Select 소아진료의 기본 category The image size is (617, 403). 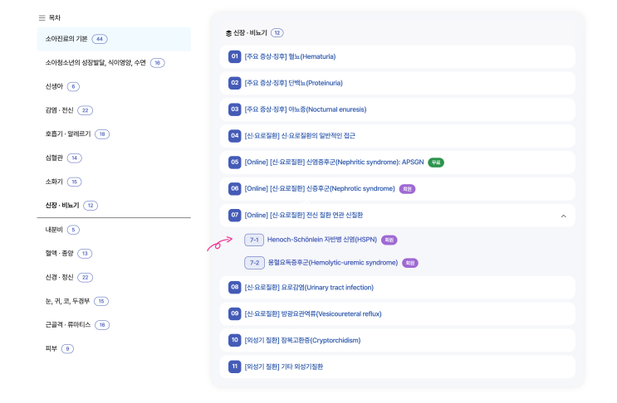click(114, 39)
